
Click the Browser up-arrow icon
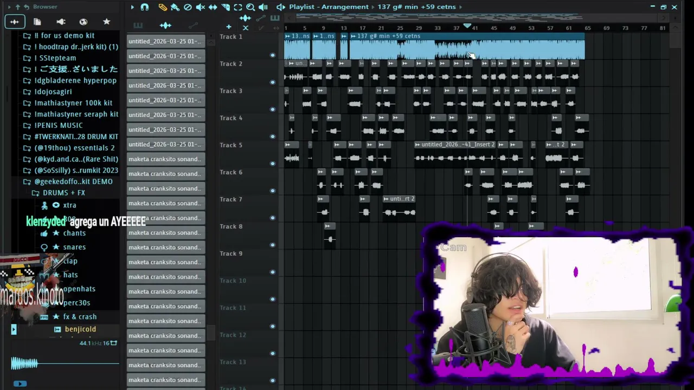(x=17, y=7)
